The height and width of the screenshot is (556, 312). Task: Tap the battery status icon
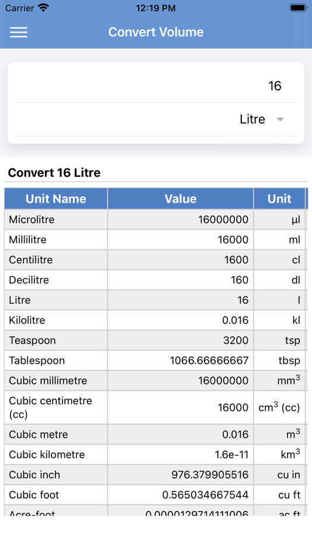tap(298, 8)
